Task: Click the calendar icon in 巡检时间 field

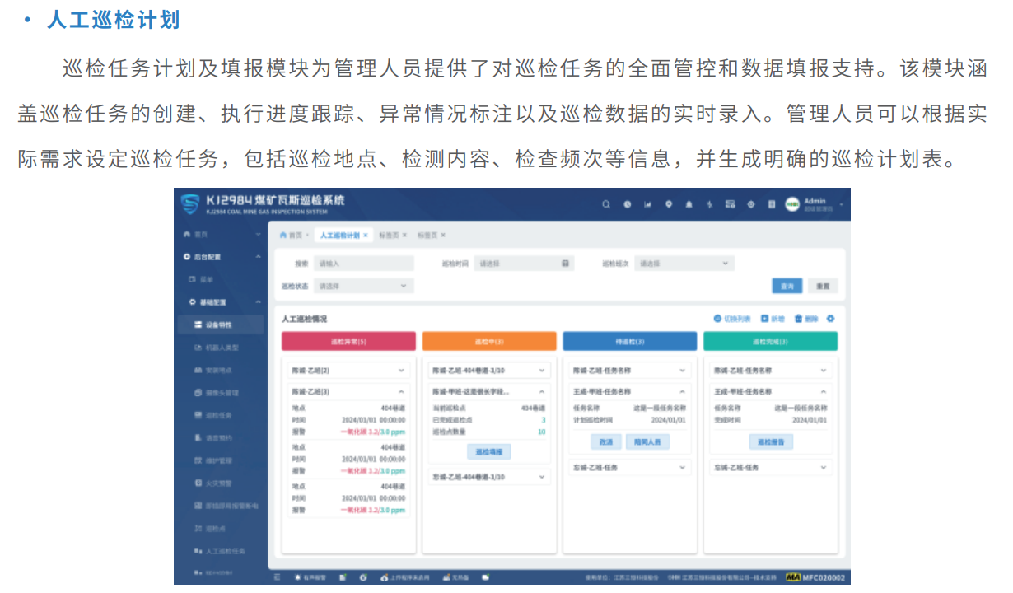Action: tap(566, 264)
